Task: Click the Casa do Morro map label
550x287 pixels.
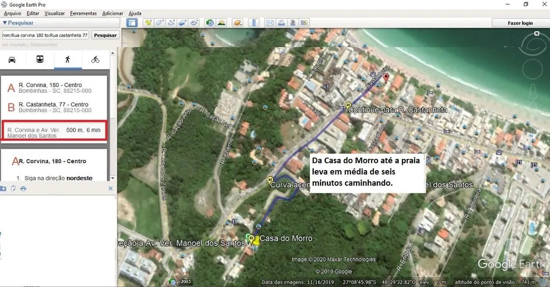Action: 286,239
